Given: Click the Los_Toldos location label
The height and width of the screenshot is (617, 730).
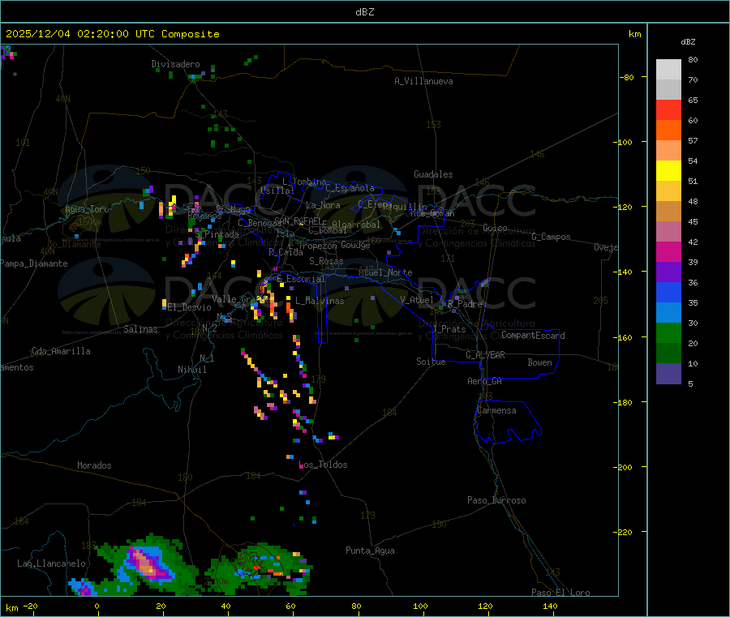Looking at the screenshot, I should pyautogui.click(x=323, y=465).
